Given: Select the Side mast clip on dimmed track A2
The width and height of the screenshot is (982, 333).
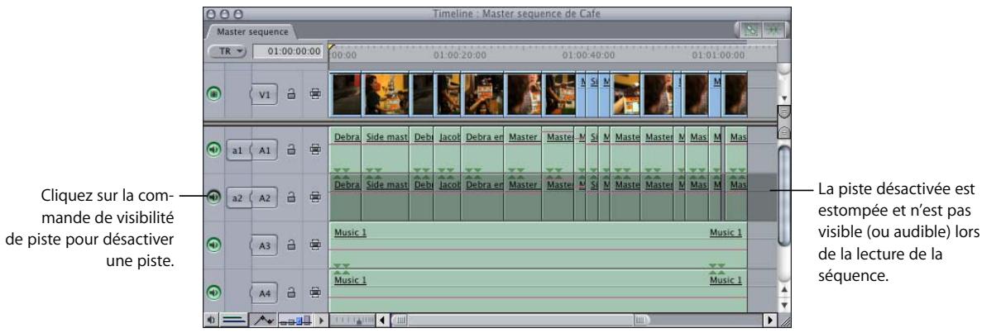Looking at the screenshot, I should click(x=386, y=197).
